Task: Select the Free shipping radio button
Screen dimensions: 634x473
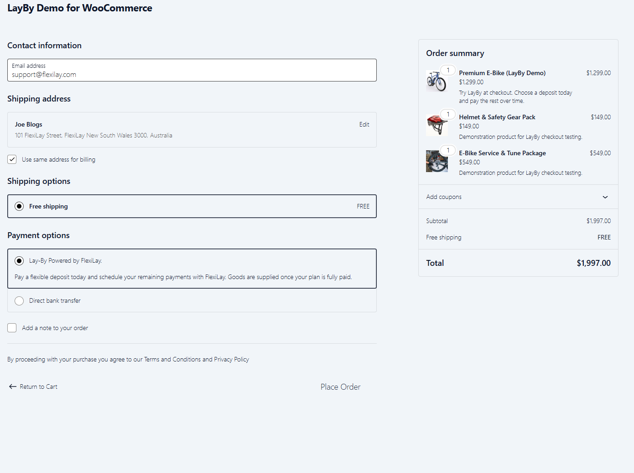Action: coord(19,206)
